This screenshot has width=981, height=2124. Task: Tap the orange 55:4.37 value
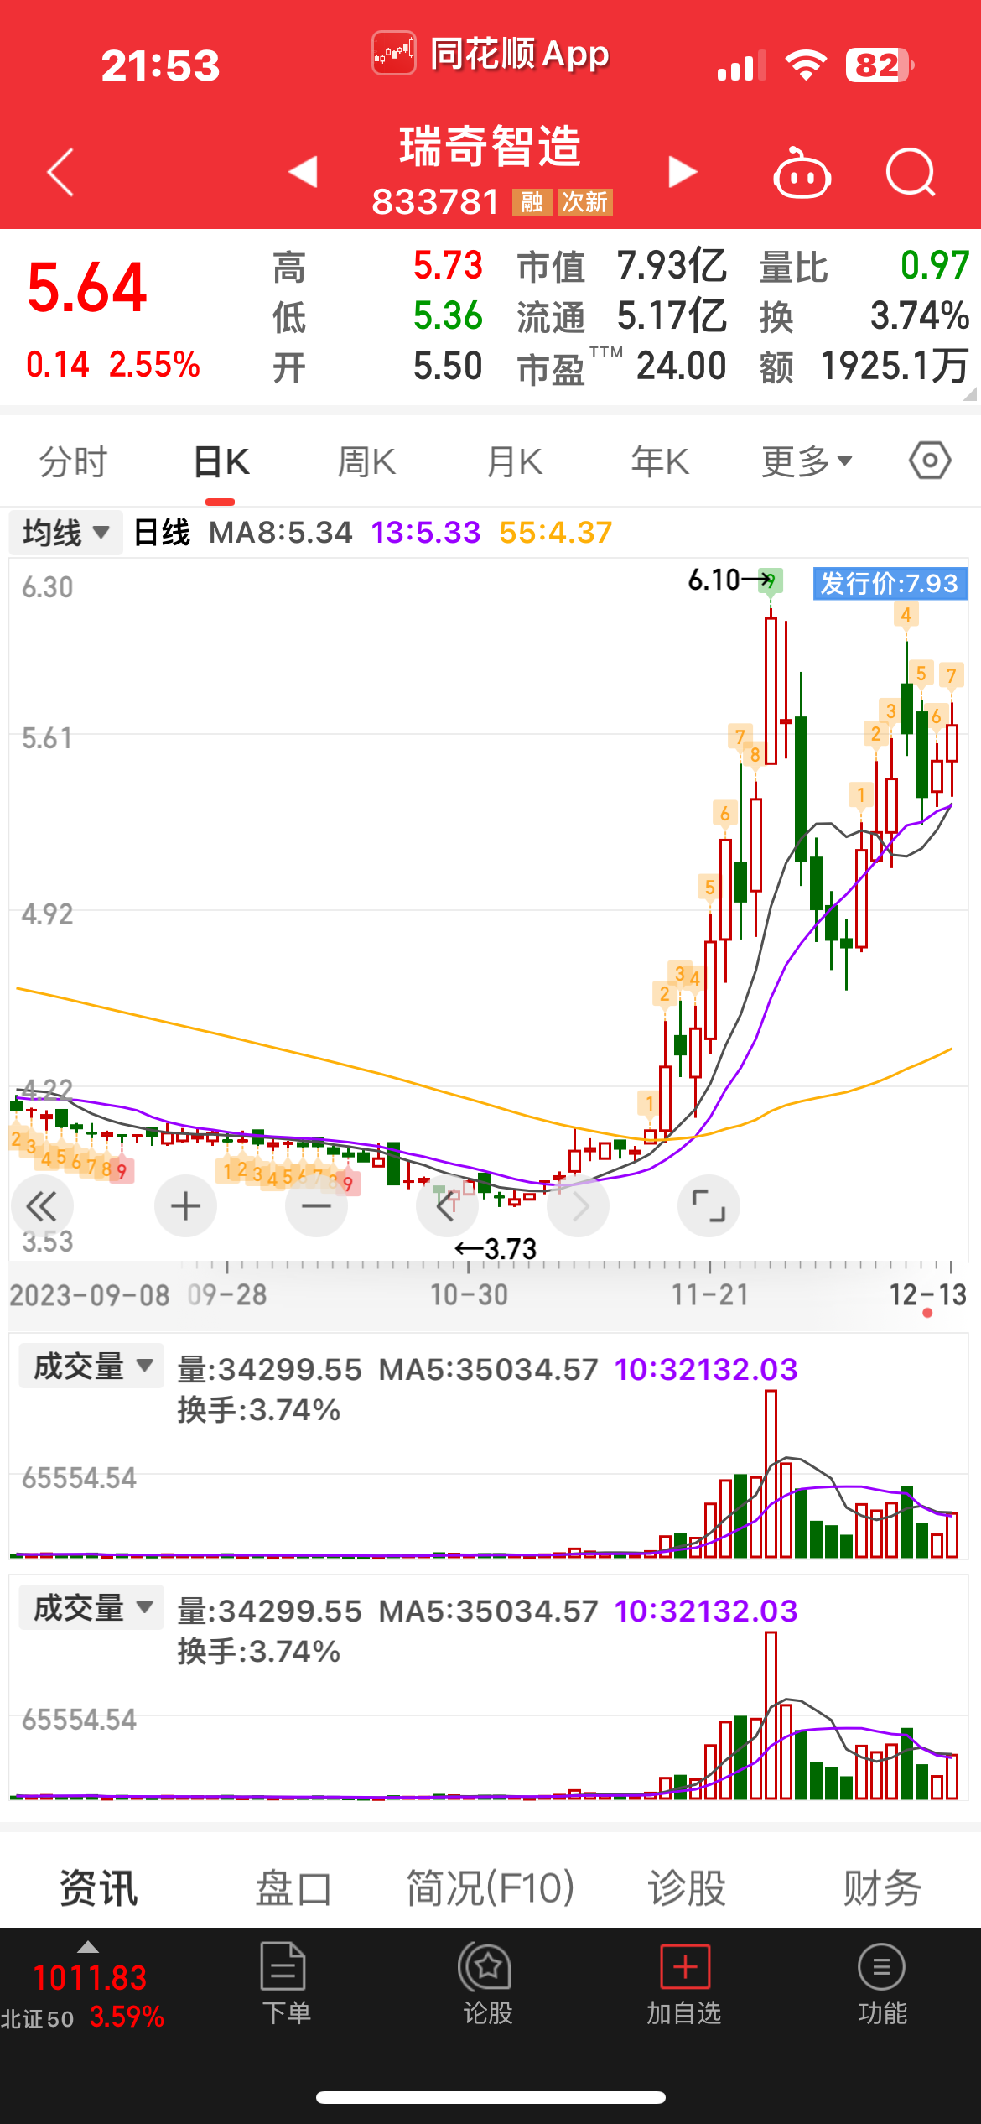pyautogui.click(x=556, y=532)
